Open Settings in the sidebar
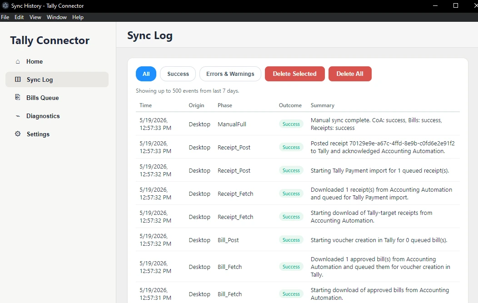This screenshot has width=478, height=303. tap(57, 134)
